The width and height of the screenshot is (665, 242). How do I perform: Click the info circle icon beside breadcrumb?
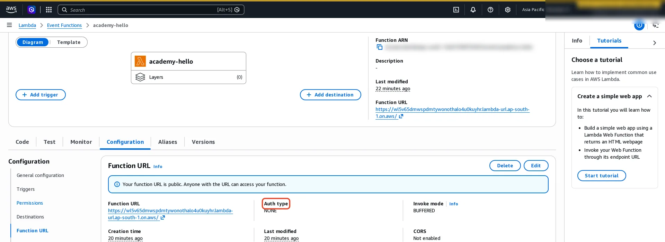click(x=639, y=25)
